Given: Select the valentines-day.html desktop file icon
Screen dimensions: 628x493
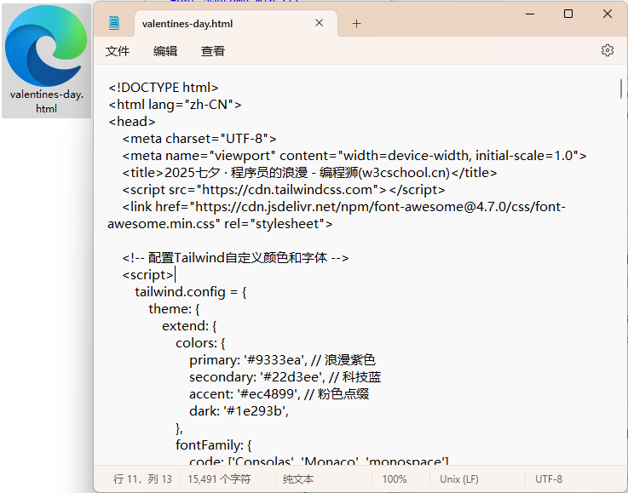Looking at the screenshot, I should pos(47,60).
